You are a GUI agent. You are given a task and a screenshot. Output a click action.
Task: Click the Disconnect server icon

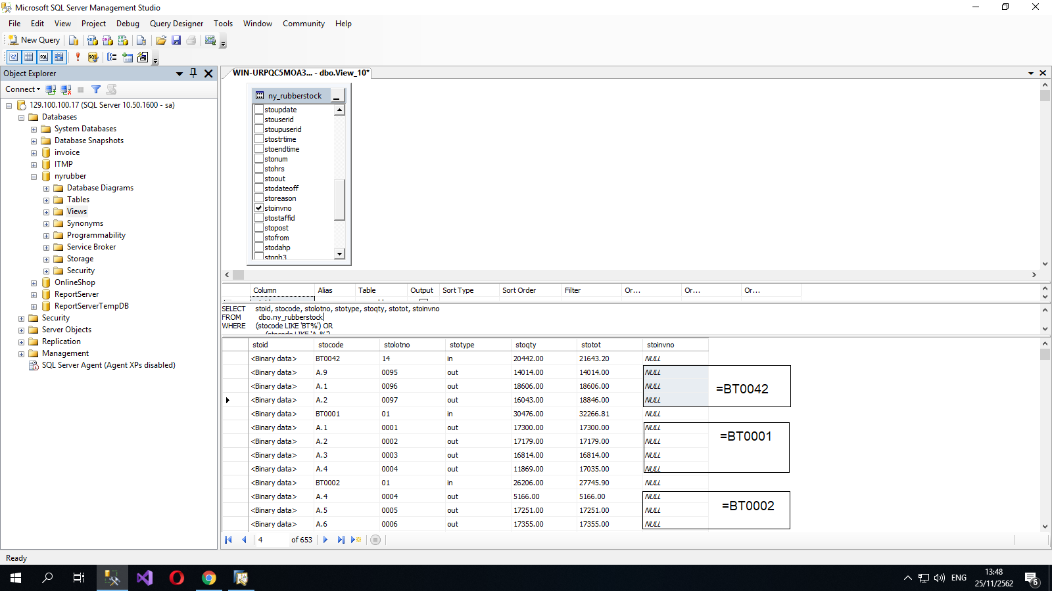coord(66,89)
